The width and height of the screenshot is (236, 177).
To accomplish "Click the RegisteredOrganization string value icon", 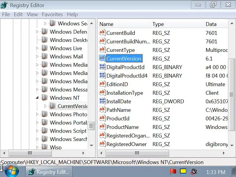I will click(102, 135).
